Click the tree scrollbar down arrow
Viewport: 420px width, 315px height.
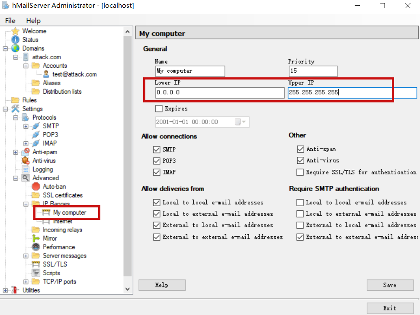128,289
